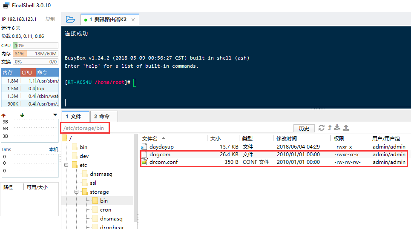
Task: Click the upload icon in the file toolbar
Action: (346, 128)
